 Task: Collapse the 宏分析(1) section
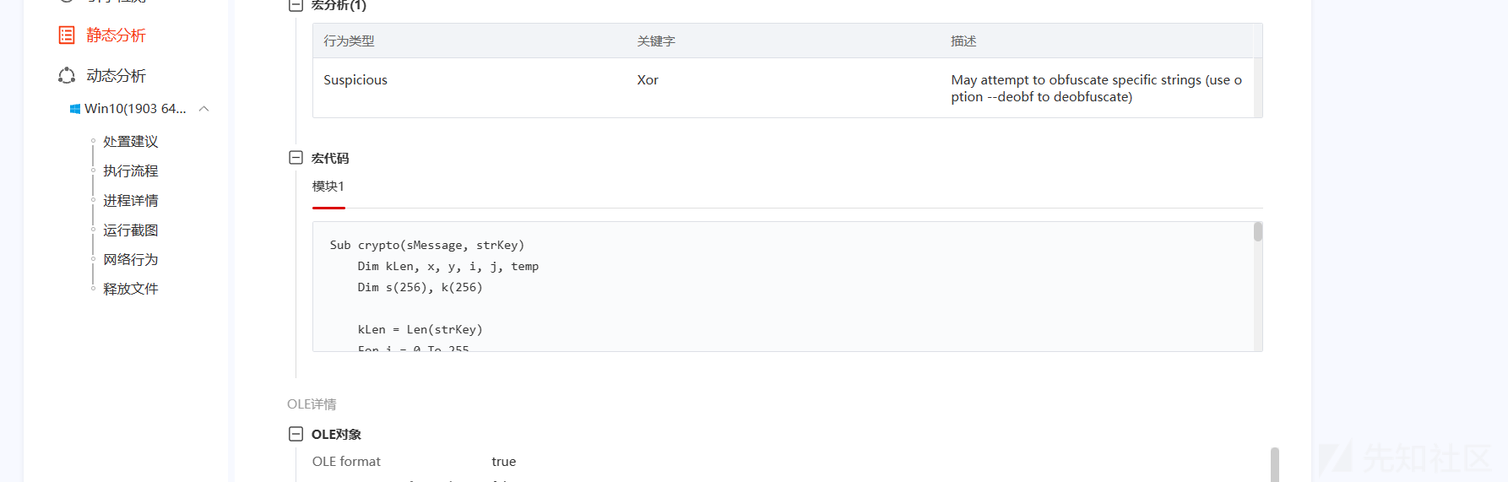tap(296, 5)
